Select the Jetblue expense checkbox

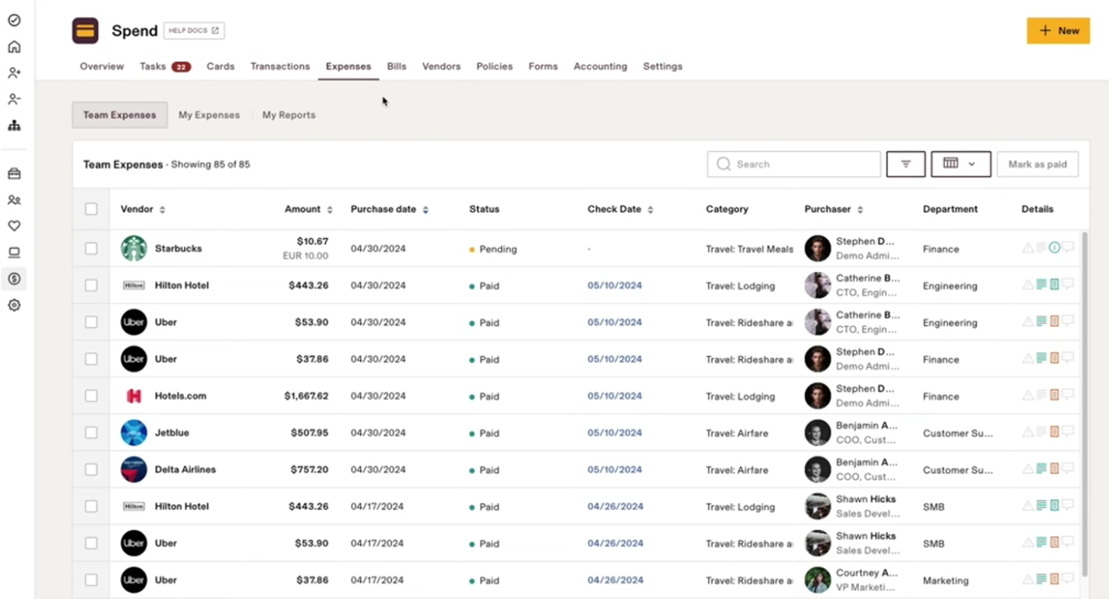pyautogui.click(x=91, y=433)
